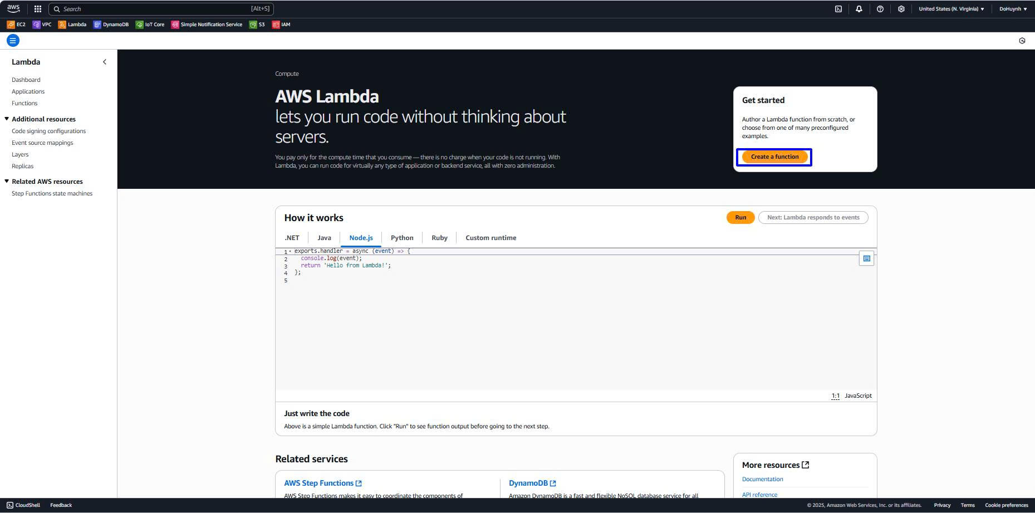Open CloudShell from the top bar icon
This screenshot has height=513, width=1035.
click(838, 9)
